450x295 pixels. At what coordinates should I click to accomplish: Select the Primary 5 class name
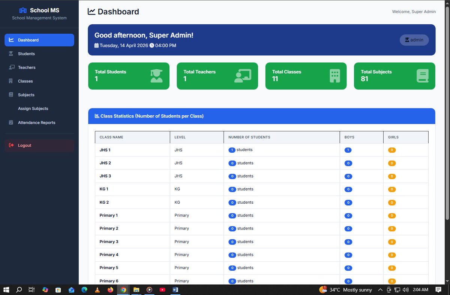point(109,268)
